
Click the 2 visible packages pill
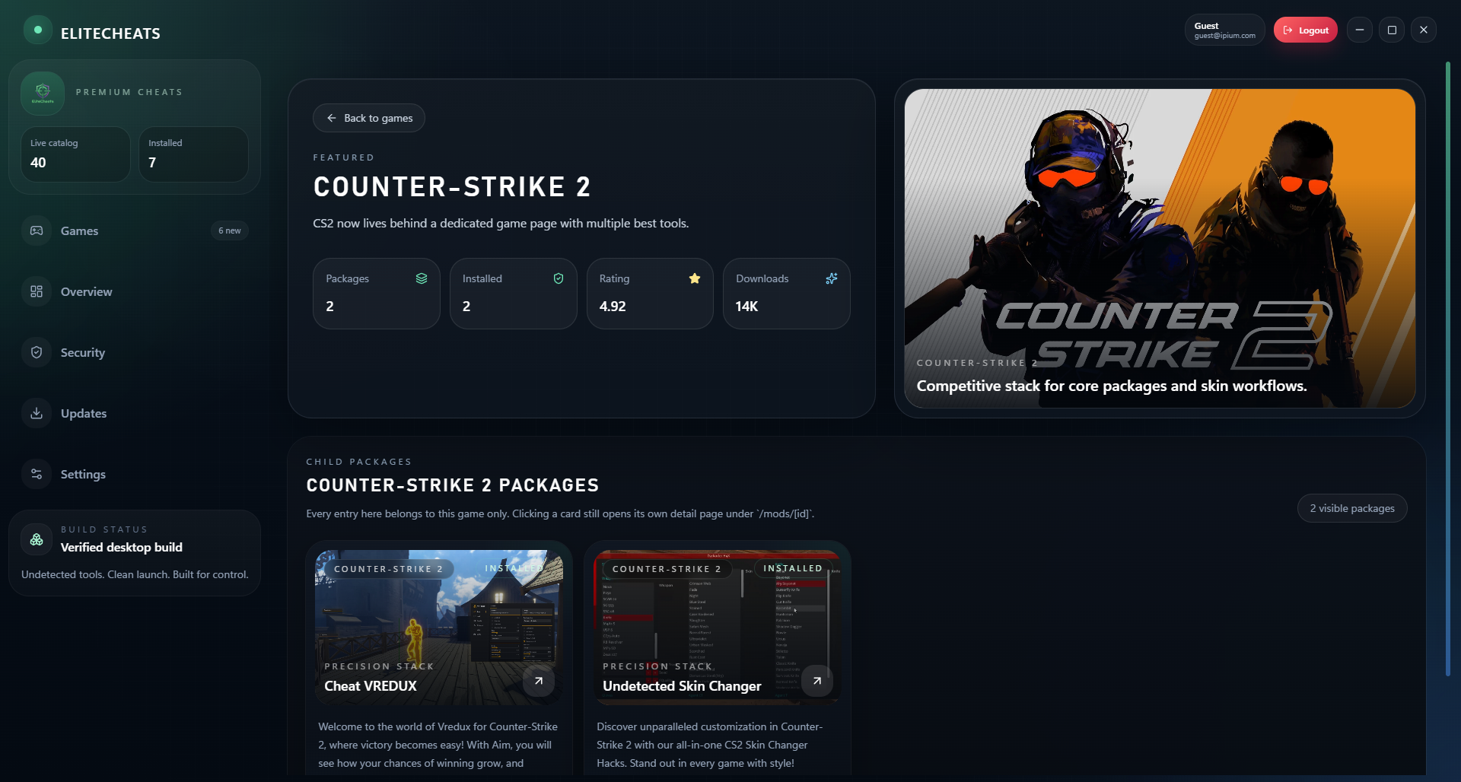pyautogui.click(x=1352, y=508)
